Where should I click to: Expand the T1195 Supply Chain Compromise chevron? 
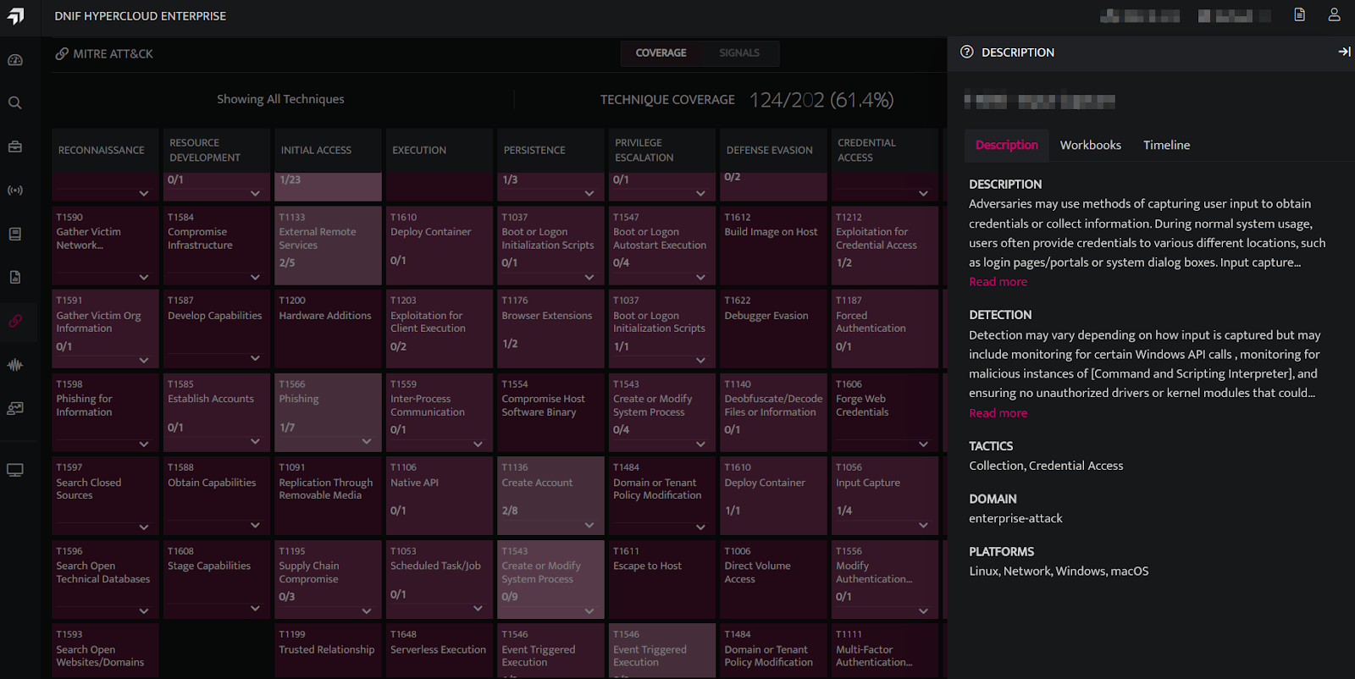point(367,610)
